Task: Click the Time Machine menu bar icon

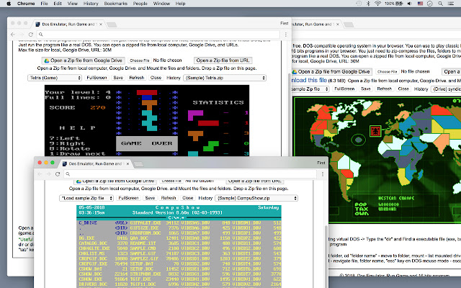Action: pos(359,4)
